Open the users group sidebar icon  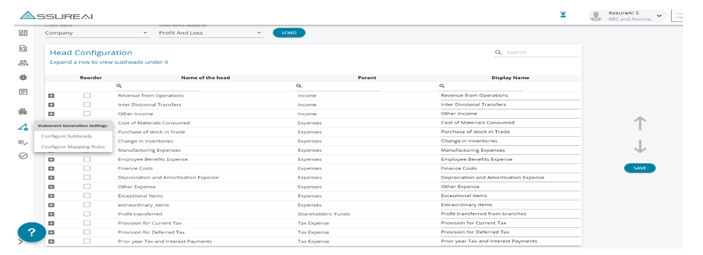coord(23,63)
